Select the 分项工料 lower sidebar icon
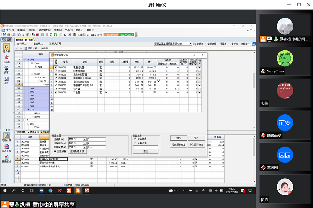The height and width of the screenshot is (208, 313). [x=6, y=148]
